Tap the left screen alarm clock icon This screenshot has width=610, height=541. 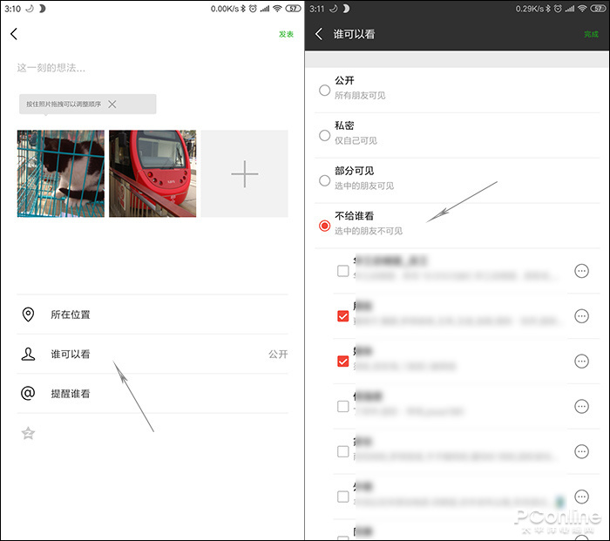click(x=253, y=9)
